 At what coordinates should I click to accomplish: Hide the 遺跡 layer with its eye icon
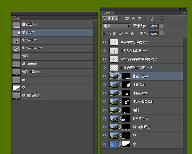(x=104, y=110)
